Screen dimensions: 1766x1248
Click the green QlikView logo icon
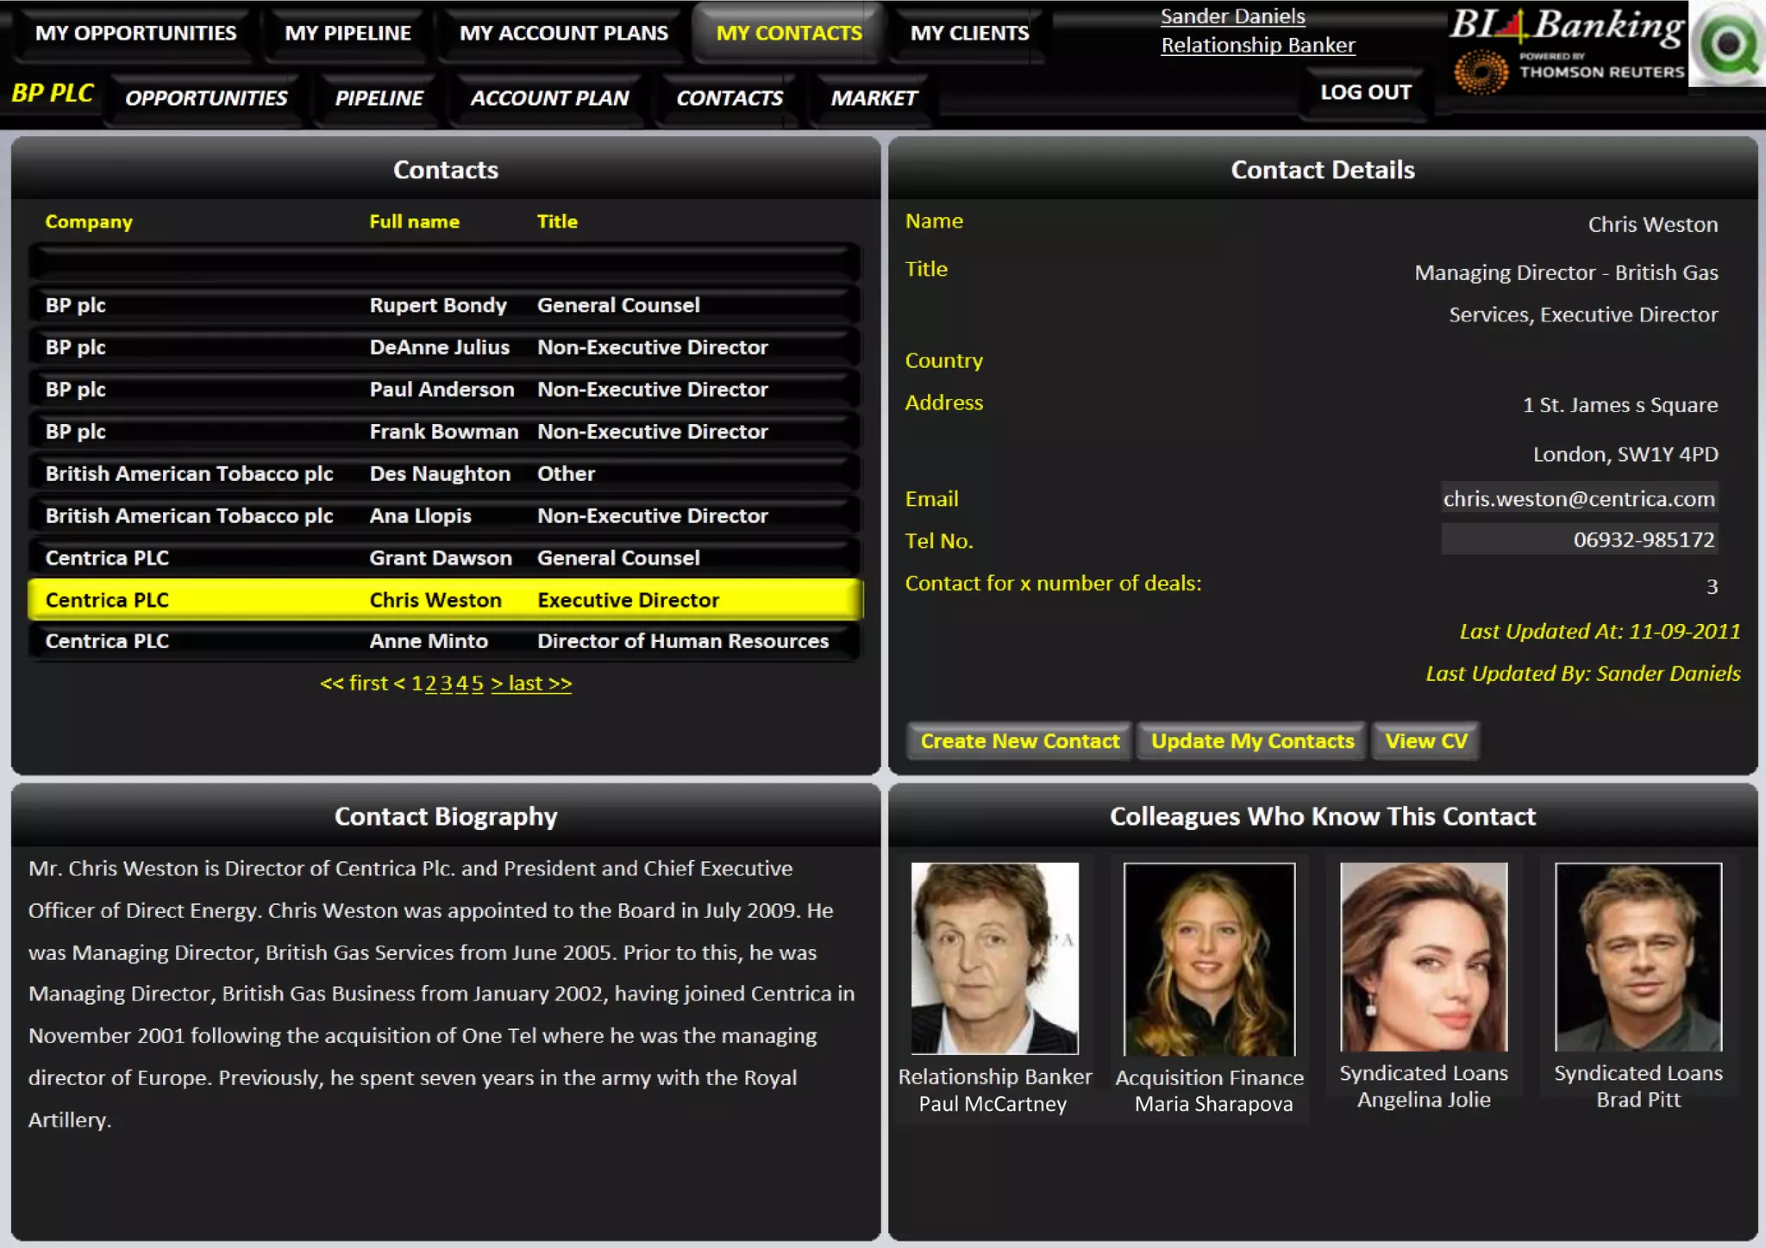pos(1727,43)
